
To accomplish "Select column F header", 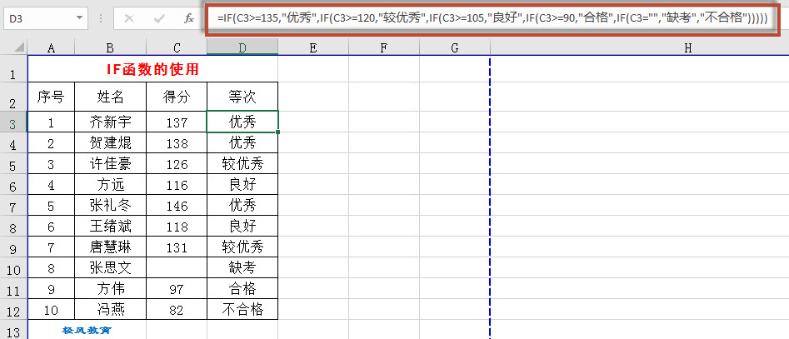I will pyautogui.click(x=384, y=47).
